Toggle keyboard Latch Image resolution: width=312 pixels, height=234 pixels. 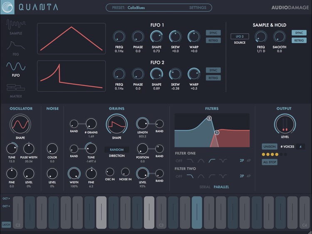coord(6,225)
